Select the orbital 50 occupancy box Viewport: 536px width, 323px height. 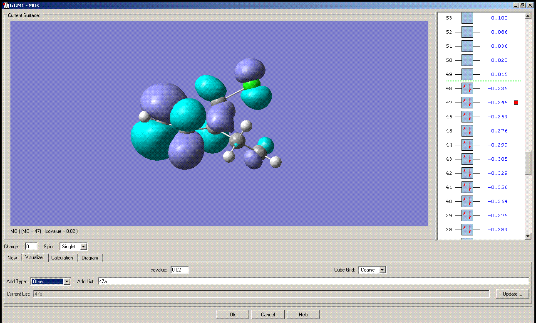[x=468, y=60]
